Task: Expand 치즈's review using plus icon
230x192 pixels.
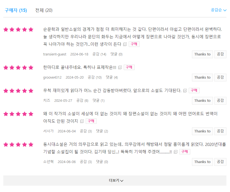Action: coord(185,91)
